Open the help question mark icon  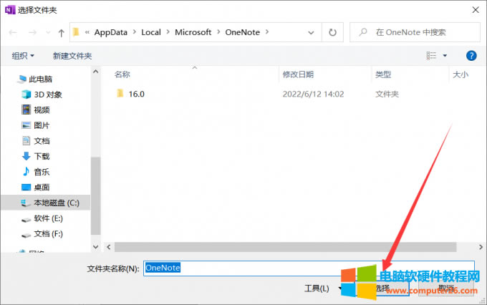tap(471, 55)
